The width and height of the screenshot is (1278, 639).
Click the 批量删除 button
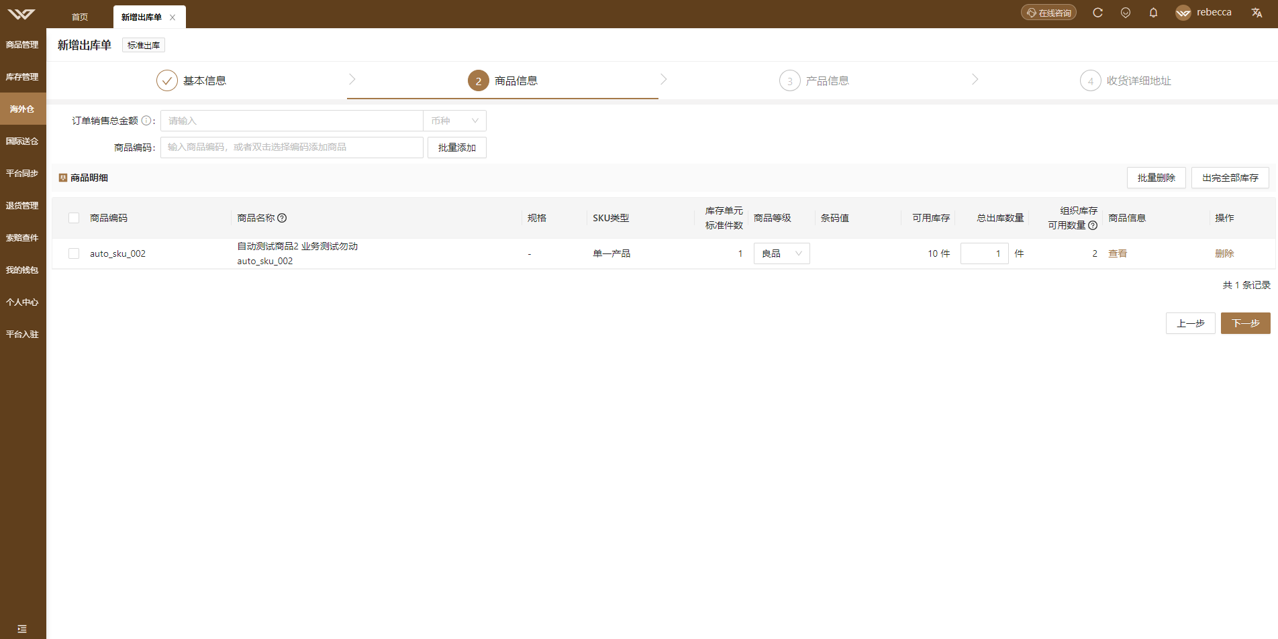1156,178
